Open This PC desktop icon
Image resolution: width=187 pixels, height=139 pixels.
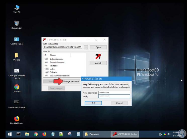point(17,9)
